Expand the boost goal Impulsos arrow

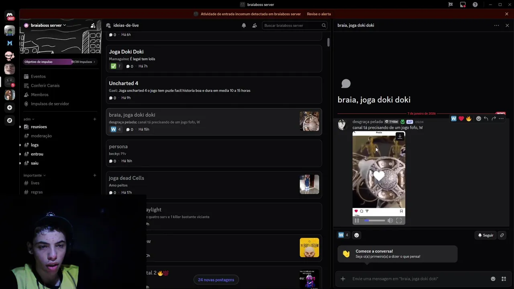click(94, 62)
